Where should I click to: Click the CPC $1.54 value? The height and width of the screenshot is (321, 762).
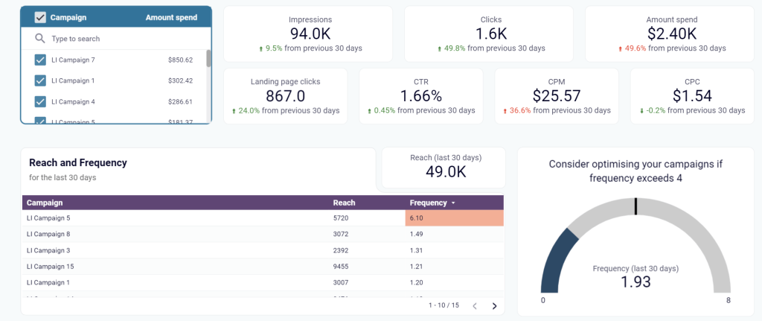click(x=693, y=95)
